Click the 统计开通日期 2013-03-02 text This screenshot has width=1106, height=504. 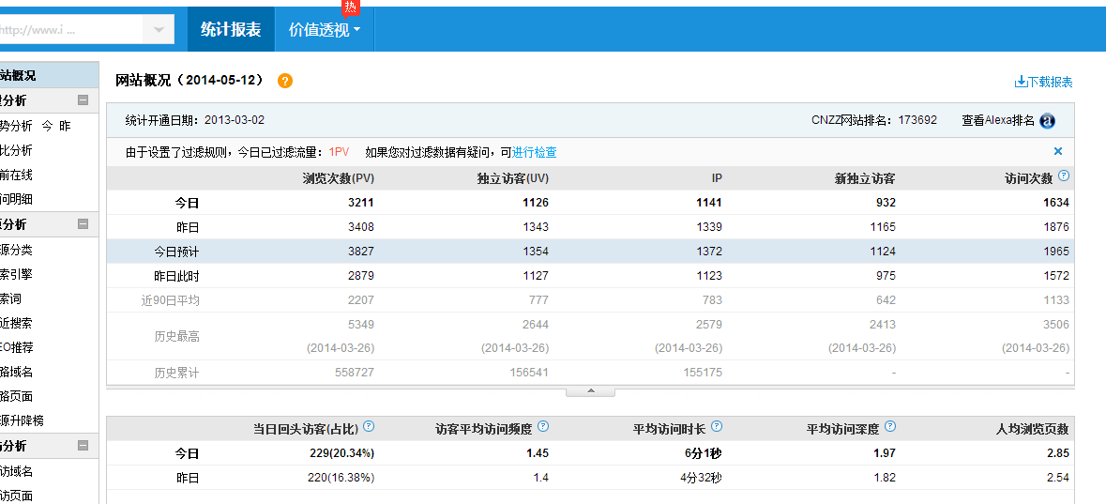(195, 120)
